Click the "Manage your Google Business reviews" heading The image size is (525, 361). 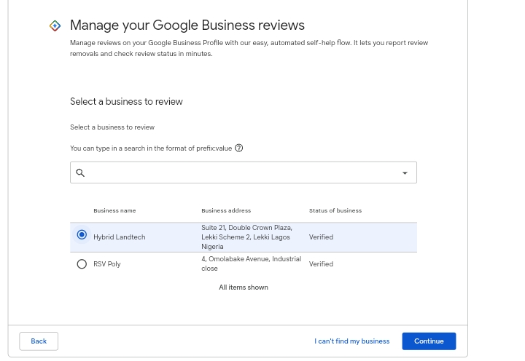coord(187,25)
